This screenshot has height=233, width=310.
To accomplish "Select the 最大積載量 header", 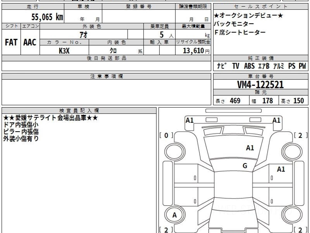I will [193, 26].
